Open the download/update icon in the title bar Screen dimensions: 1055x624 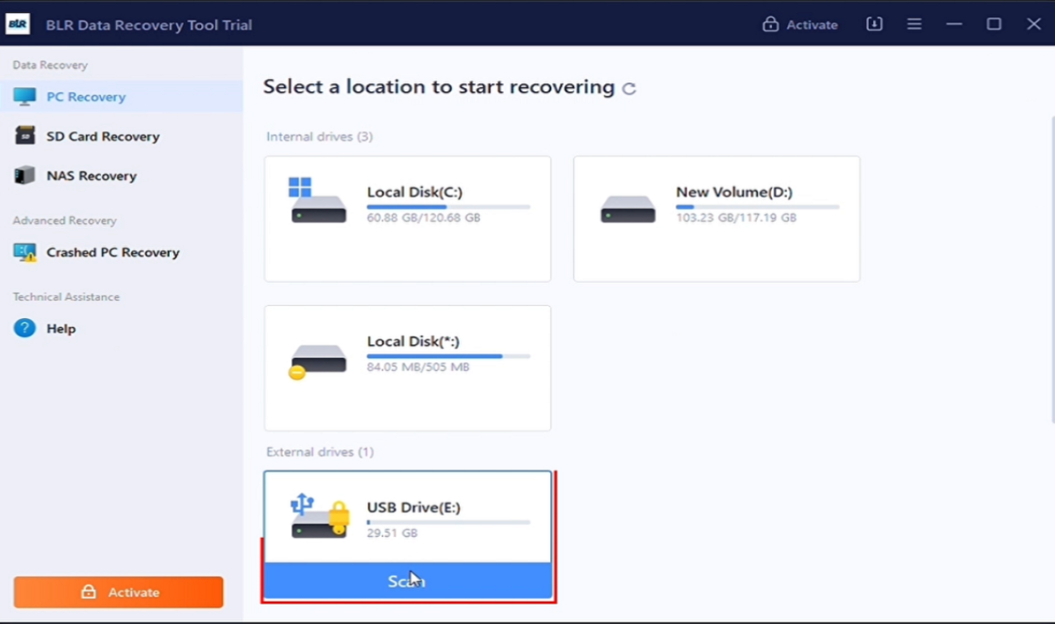(x=874, y=25)
